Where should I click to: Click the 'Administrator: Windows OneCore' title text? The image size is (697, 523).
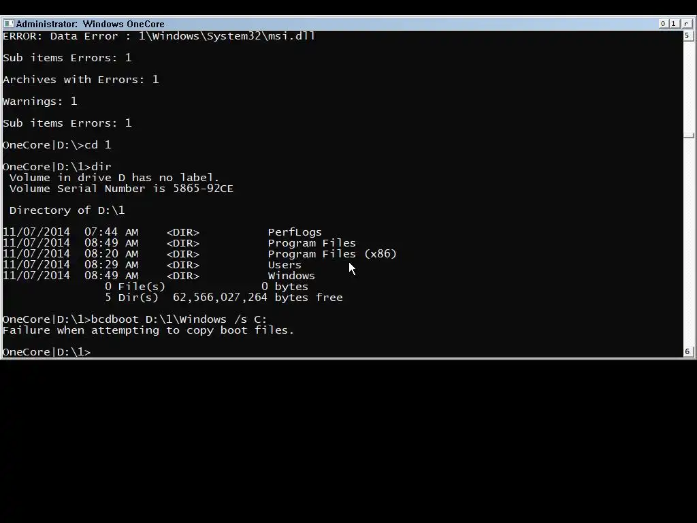point(91,24)
